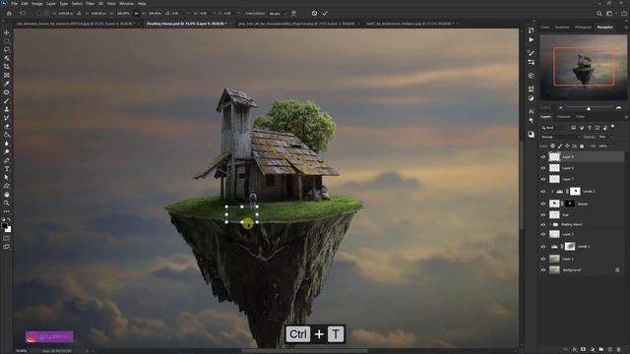This screenshot has width=630, height=354.
Task: Click the Navigator preview thumbnail
Action: pyautogui.click(x=583, y=67)
